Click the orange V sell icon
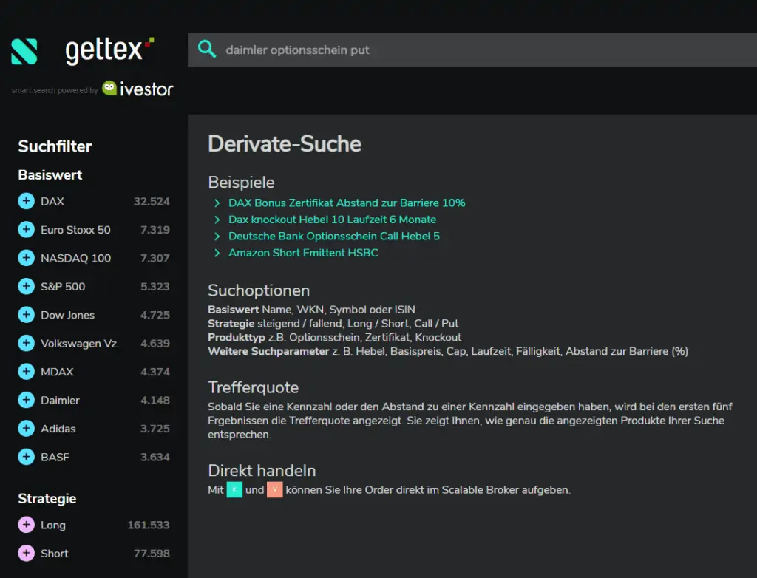Screen dimensions: 757x578 (x=275, y=489)
